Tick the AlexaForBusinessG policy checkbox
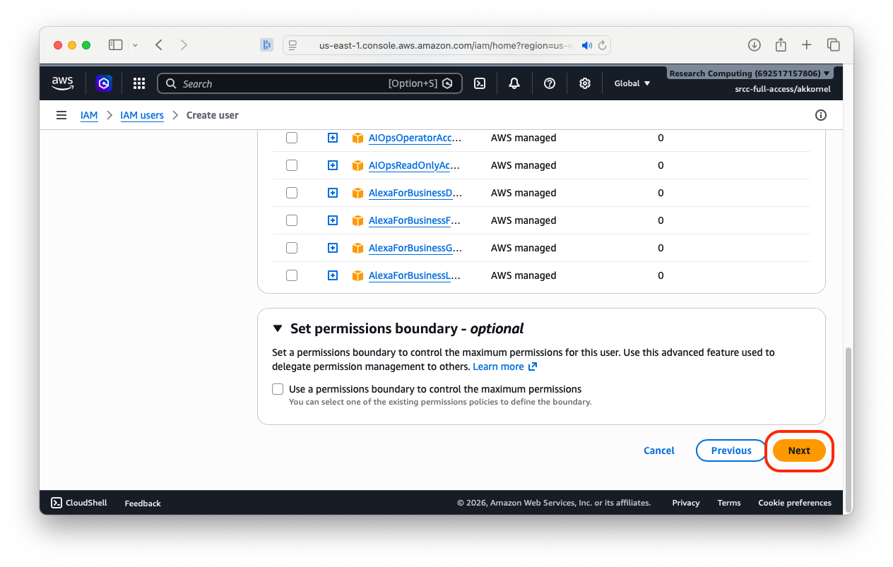 pos(292,248)
